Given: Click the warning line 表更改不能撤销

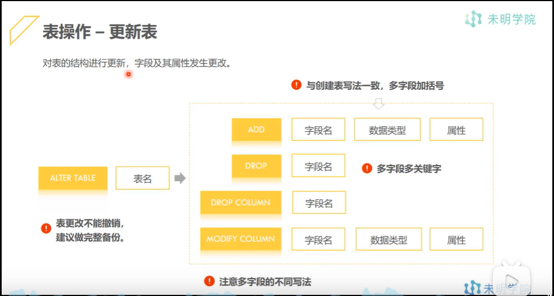Looking at the screenshot, I should tap(90, 224).
